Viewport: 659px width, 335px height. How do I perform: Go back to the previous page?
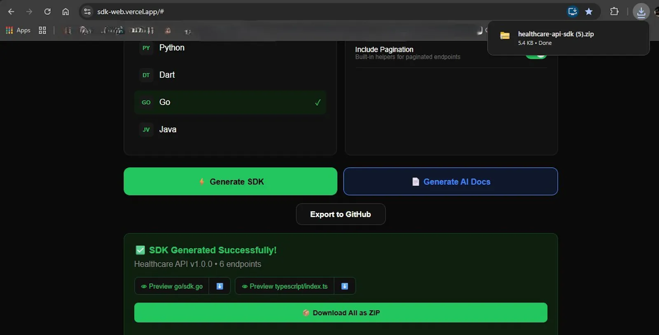click(11, 12)
